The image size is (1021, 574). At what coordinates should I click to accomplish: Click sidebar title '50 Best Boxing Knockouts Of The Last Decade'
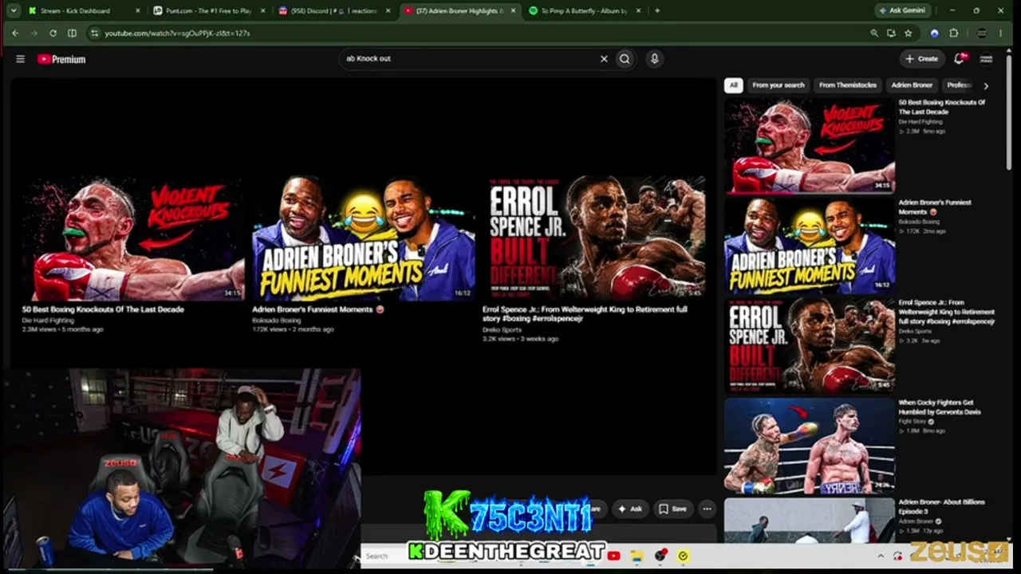click(942, 107)
